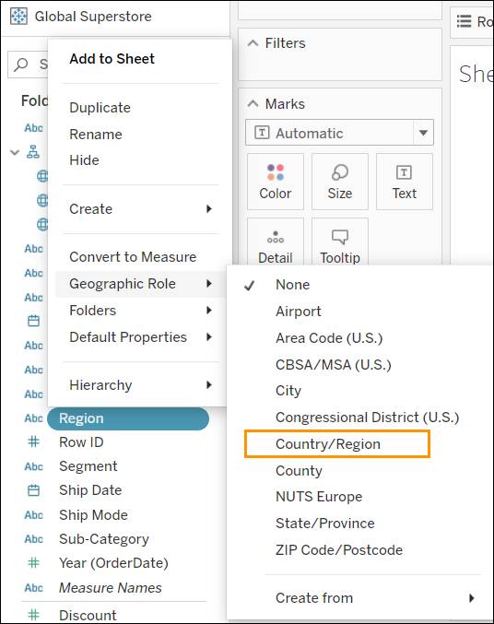
Task: Click the Rows shelf icon
Action: click(x=464, y=21)
